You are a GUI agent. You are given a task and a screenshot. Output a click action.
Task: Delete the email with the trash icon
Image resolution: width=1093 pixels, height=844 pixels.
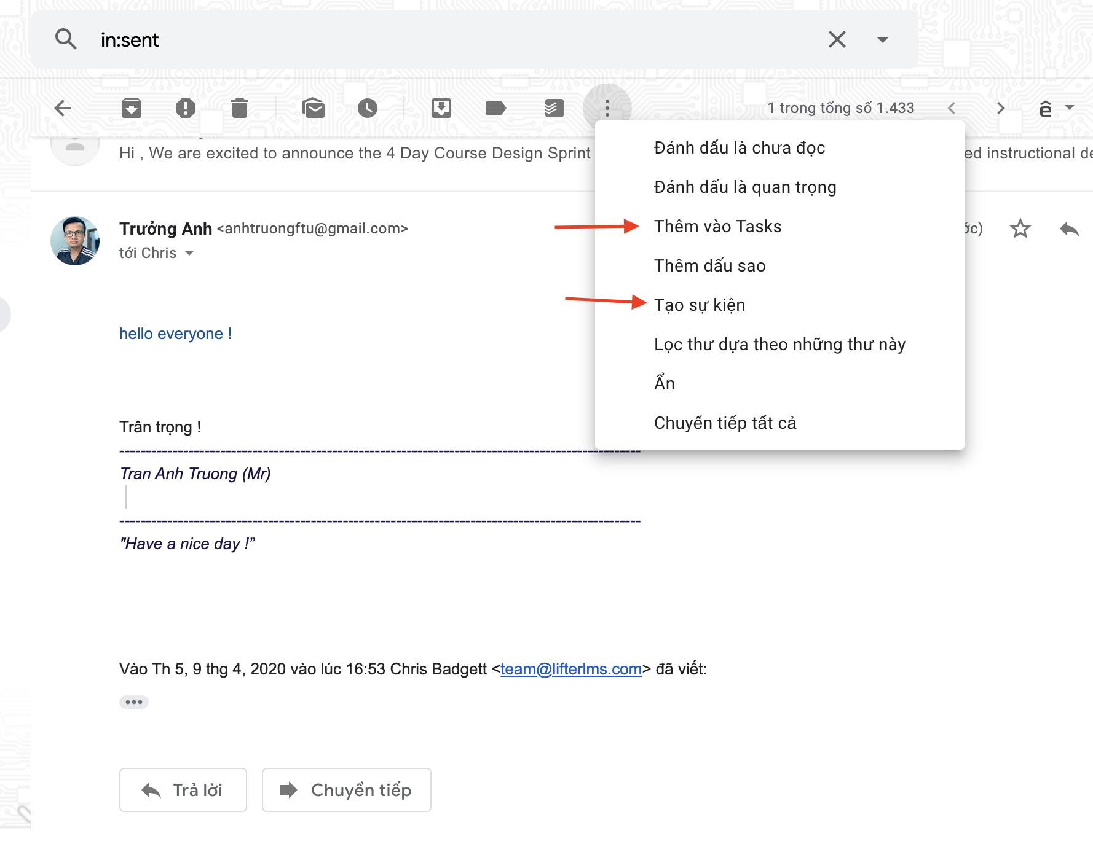pos(240,109)
